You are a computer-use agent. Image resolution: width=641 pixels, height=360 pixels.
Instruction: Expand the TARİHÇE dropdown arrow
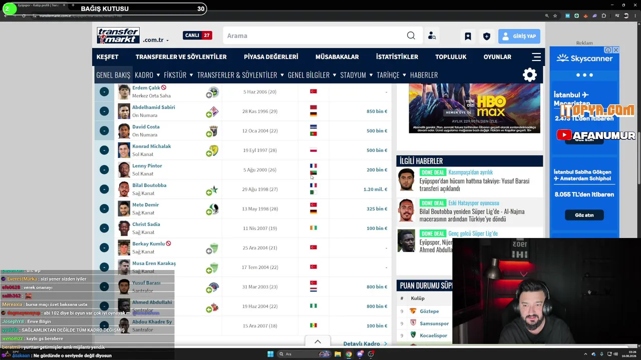coord(404,75)
